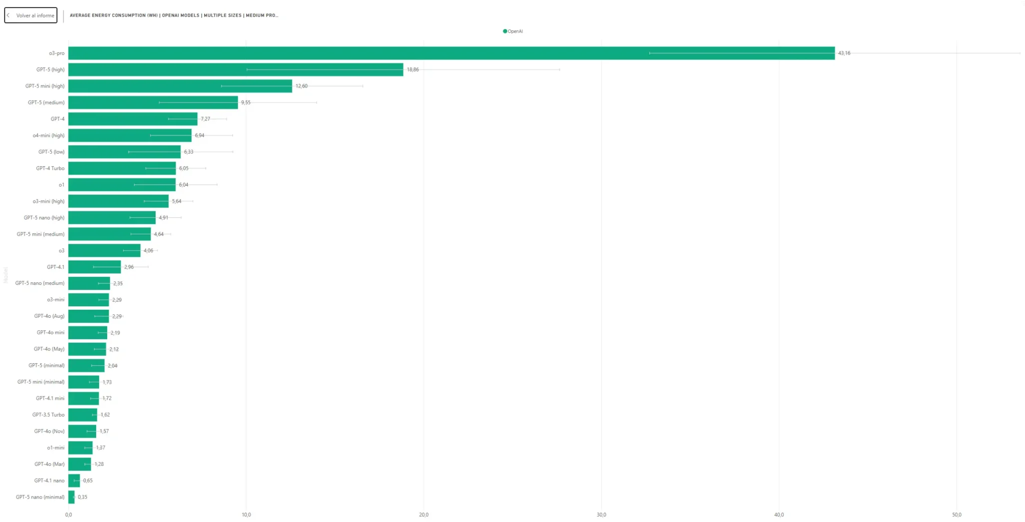Click the 0,65 data label

(x=88, y=481)
